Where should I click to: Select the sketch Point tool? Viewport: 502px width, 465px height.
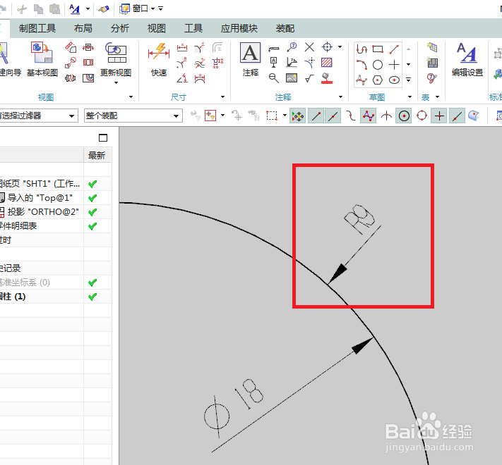pos(394,65)
